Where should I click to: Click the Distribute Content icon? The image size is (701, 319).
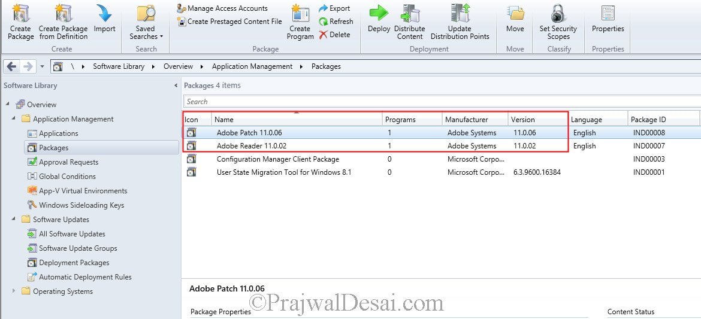410,13
